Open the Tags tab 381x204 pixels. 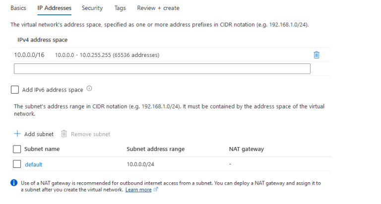120,8
